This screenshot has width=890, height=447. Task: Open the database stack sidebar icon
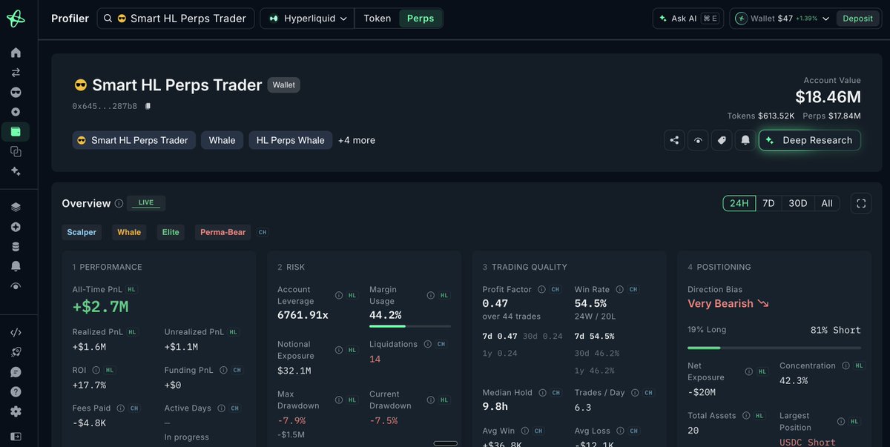click(16, 247)
